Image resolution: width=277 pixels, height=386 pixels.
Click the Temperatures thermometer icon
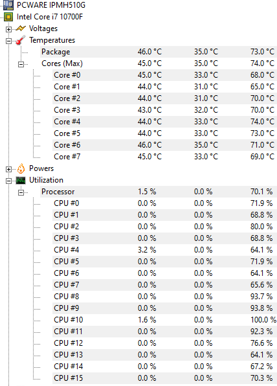pos(21,40)
